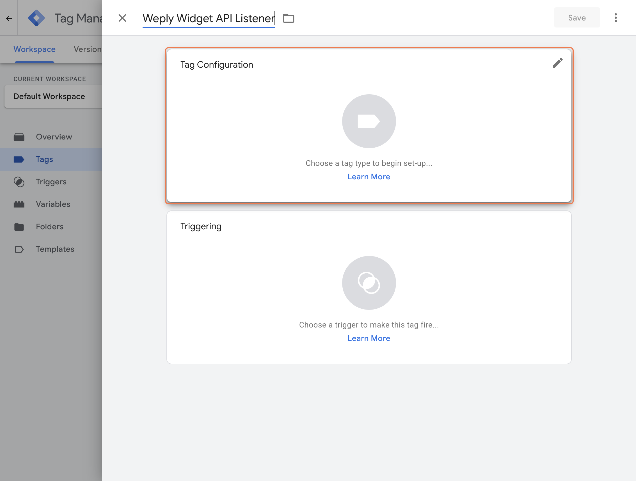Viewport: 636px width, 481px height.
Task: Navigate to Folders in sidebar
Action: click(x=49, y=226)
